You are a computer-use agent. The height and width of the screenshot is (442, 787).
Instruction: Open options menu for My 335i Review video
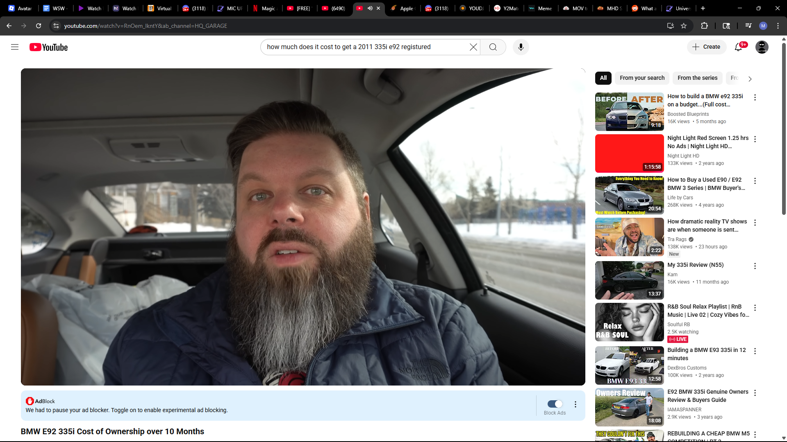tap(755, 266)
